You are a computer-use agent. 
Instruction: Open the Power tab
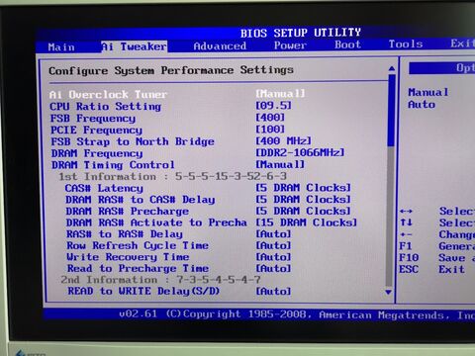[x=290, y=44]
